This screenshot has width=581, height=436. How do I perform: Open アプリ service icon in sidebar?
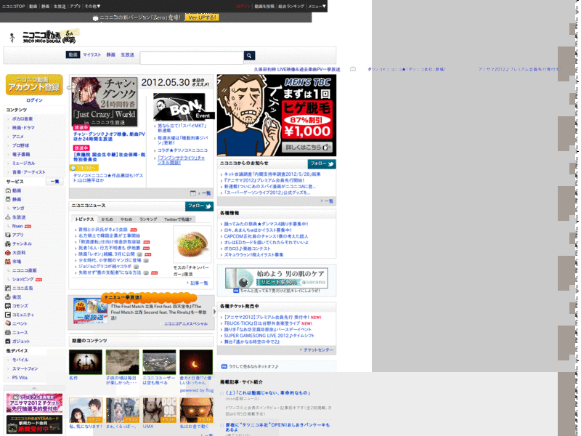click(8, 235)
